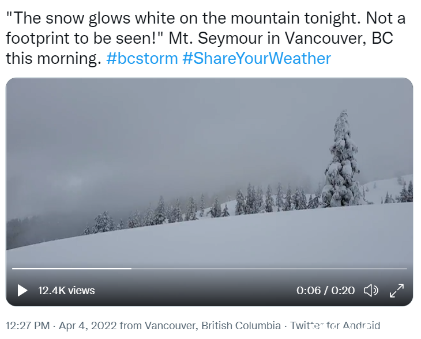
Task: Click the 0:06 current time readout
Action: pyautogui.click(x=309, y=291)
